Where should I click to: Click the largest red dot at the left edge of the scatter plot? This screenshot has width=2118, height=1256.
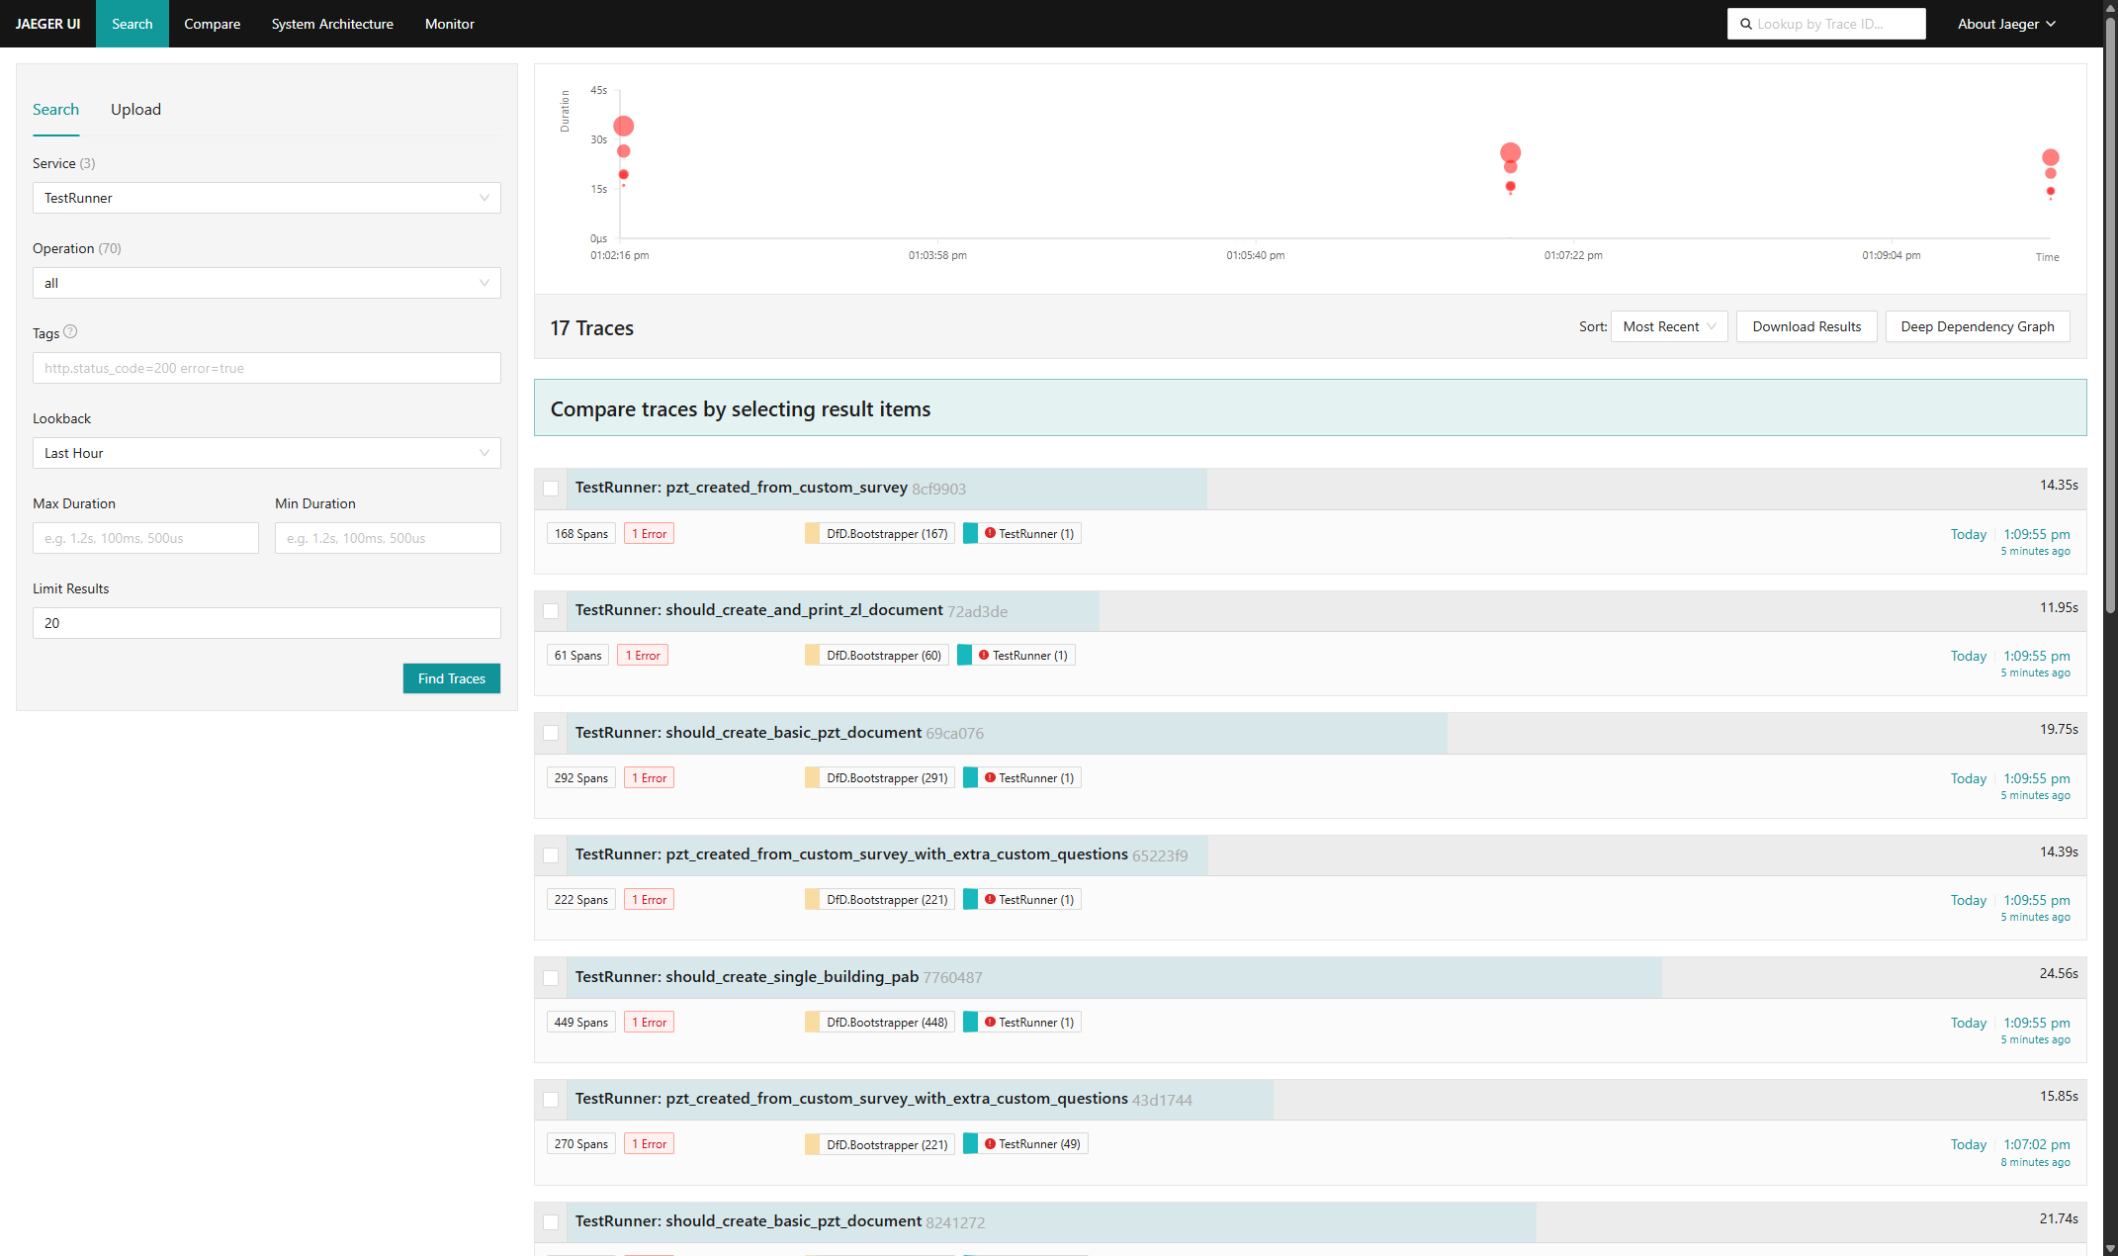(623, 126)
